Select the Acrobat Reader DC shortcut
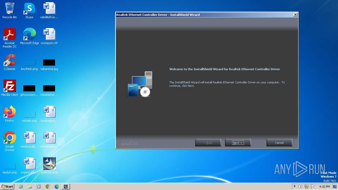 10,38
